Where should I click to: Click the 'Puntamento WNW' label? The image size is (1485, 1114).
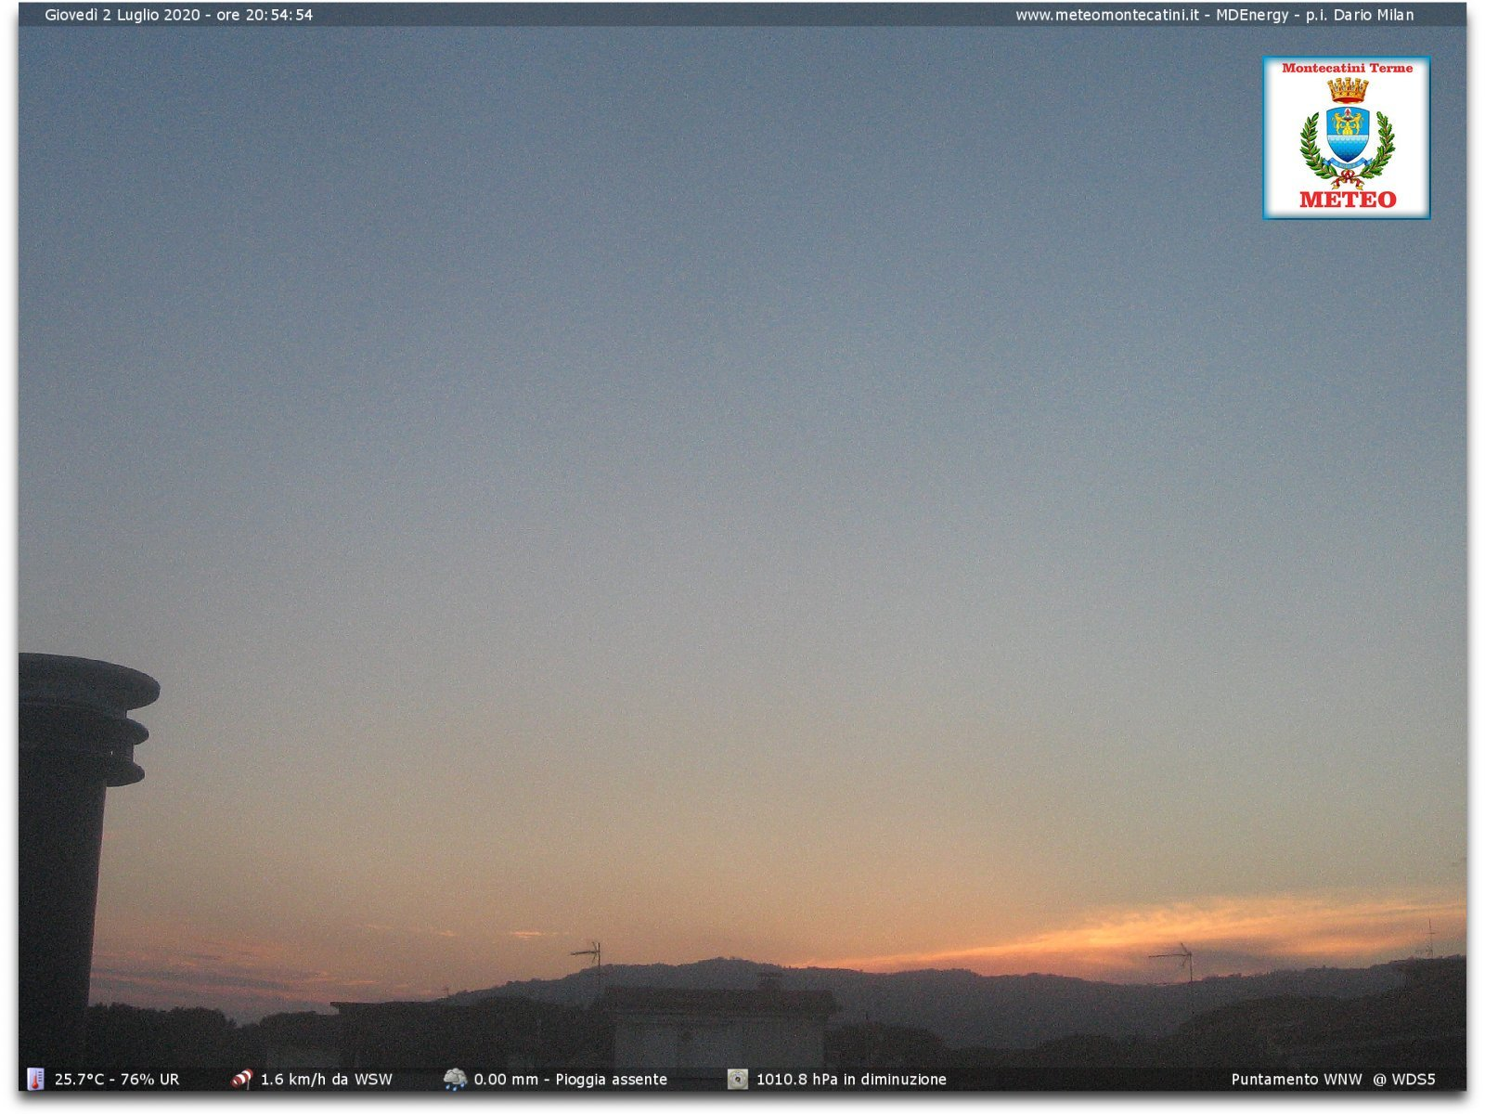tap(1297, 1079)
